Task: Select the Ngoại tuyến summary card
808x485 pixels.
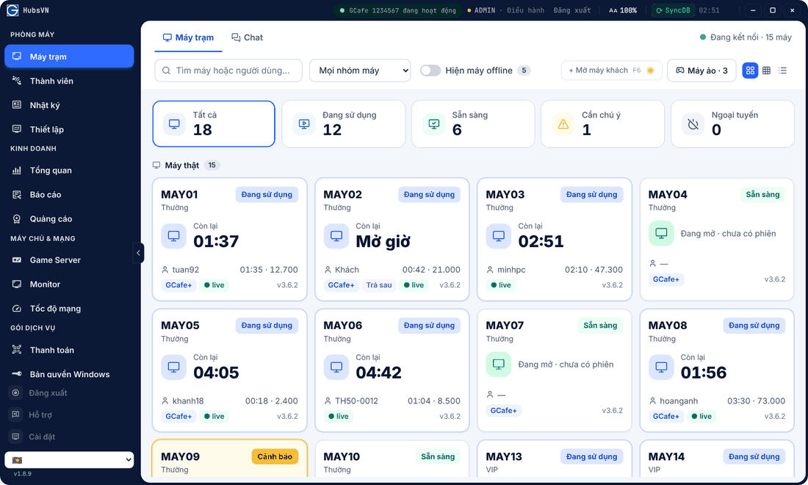Action: coord(732,123)
